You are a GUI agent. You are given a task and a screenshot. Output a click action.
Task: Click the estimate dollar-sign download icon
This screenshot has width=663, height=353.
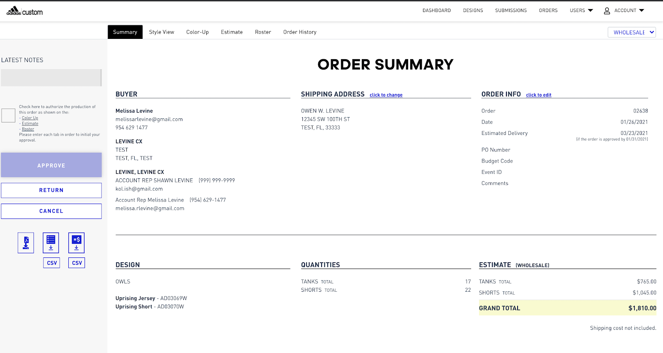(76, 243)
